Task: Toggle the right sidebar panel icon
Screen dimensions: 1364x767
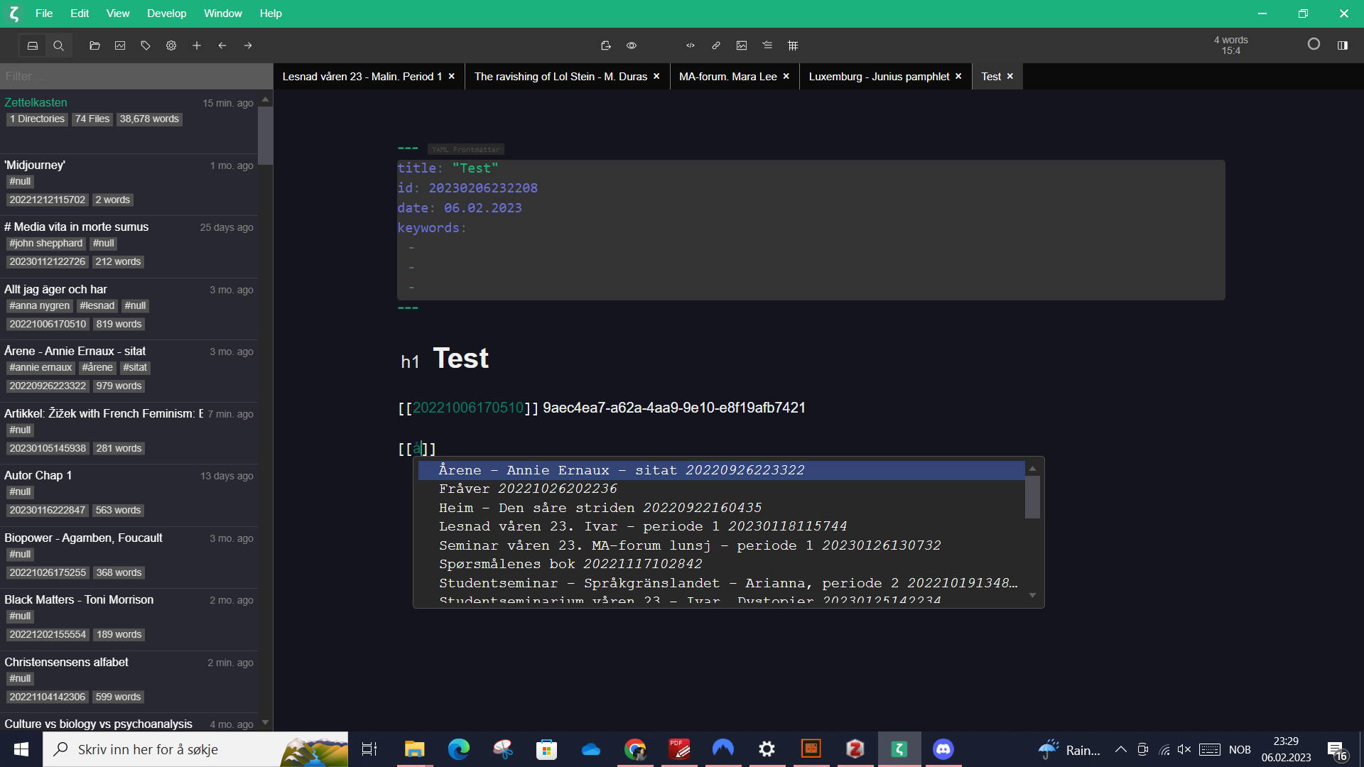Action: [1343, 45]
